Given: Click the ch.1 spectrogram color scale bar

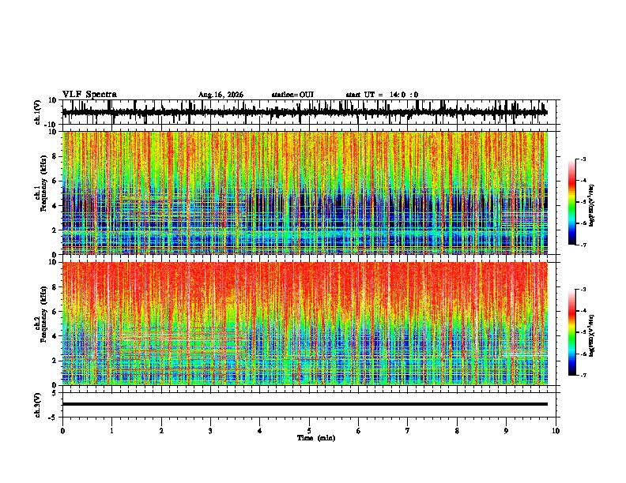Looking at the screenshot, I should (571, 202).
